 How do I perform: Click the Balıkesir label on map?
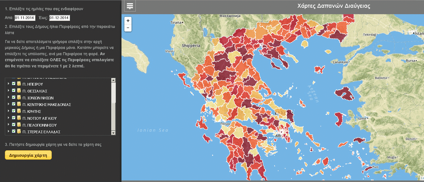pos(382,78)
